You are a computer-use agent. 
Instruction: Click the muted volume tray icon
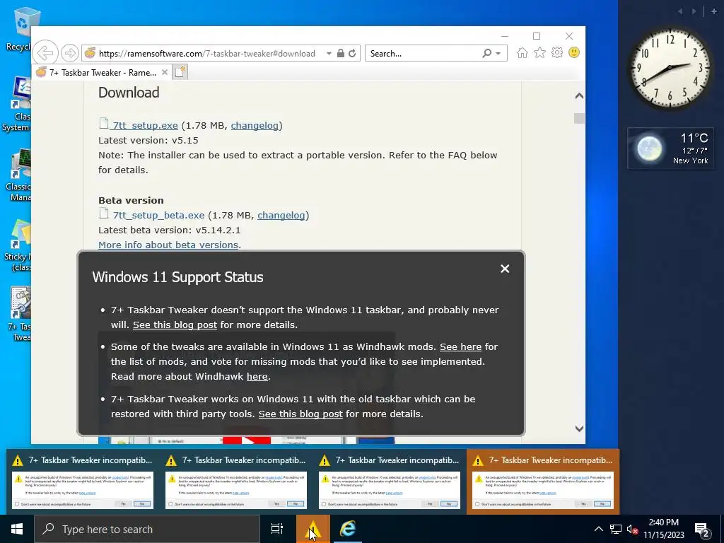tap(632, 529)
